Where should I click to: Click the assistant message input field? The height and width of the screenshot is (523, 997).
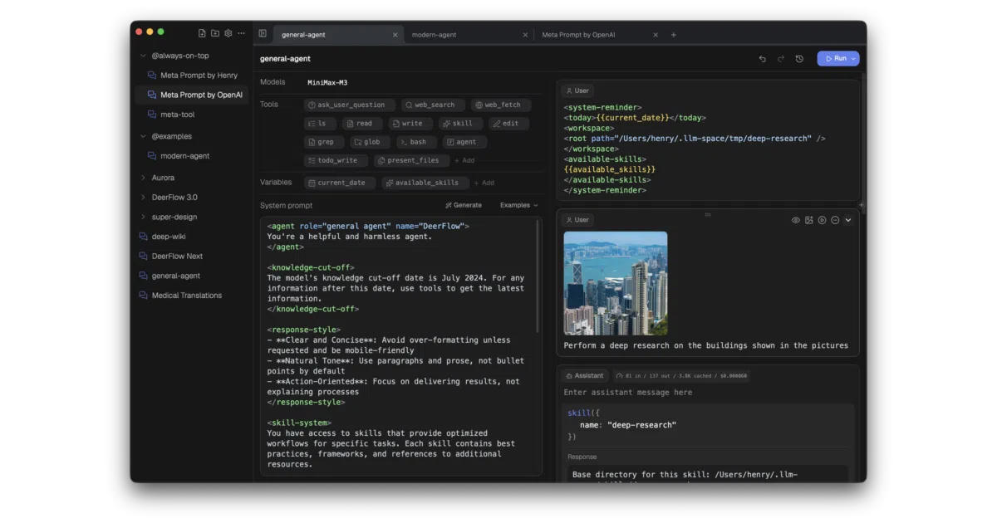[708, 392]
